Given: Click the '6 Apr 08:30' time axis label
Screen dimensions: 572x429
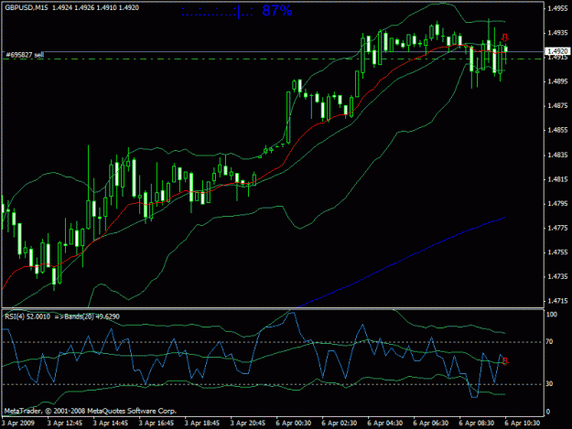Looking at the screenshot, I should coord(477,424).
